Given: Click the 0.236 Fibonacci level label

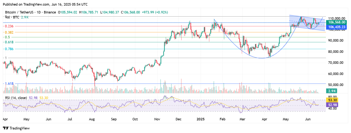Looking at the screenshot, I should pyautogui.click(x=10, y=26).
